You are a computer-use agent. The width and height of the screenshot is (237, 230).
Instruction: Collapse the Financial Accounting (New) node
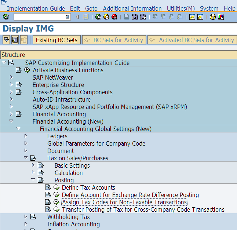pos(11,121)
